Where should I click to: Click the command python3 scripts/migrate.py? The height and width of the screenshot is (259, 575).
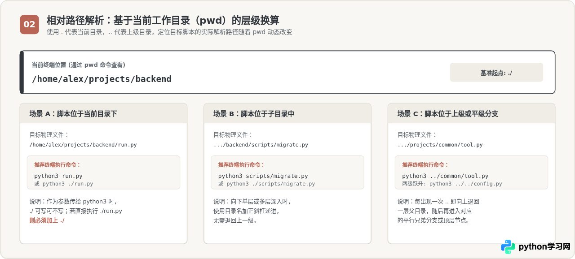click(263, 176)
